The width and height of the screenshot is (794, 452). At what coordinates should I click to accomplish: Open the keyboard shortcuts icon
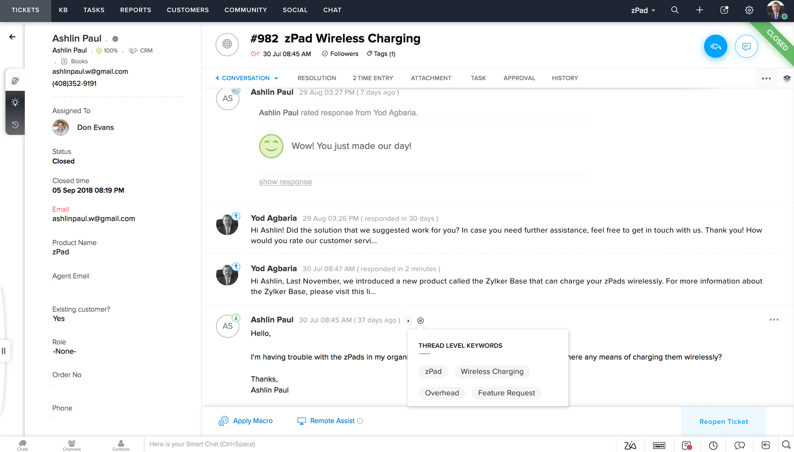[659, 445]
